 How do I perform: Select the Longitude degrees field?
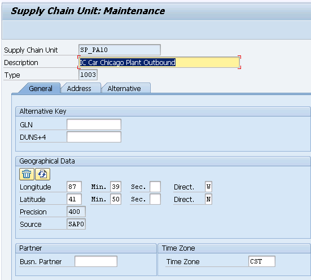[74, 187]
